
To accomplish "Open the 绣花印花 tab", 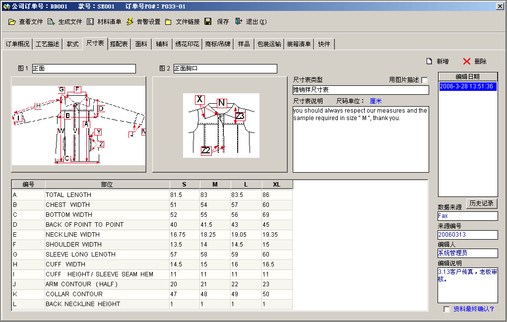I will (187, 44).
